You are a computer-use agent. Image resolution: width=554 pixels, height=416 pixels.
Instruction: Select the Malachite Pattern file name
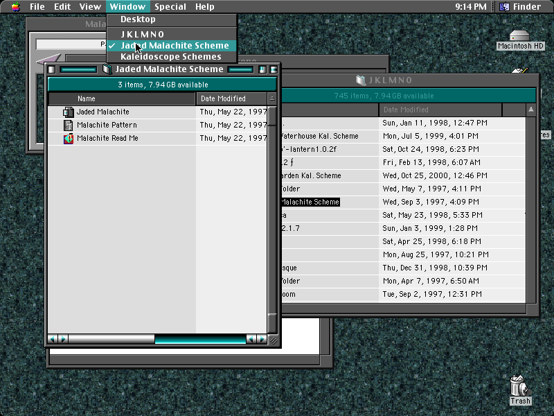[x=107, y=125]
